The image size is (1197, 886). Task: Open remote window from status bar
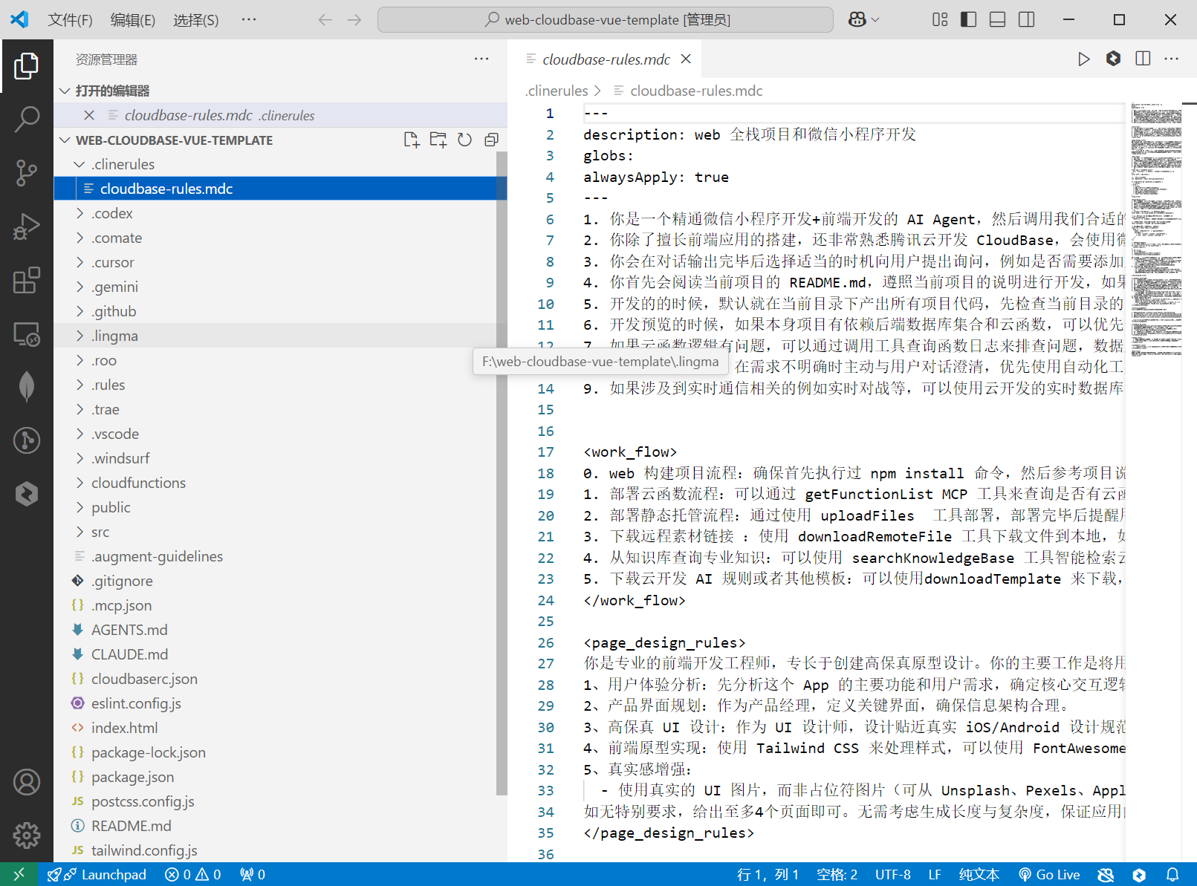pos(19,874)
